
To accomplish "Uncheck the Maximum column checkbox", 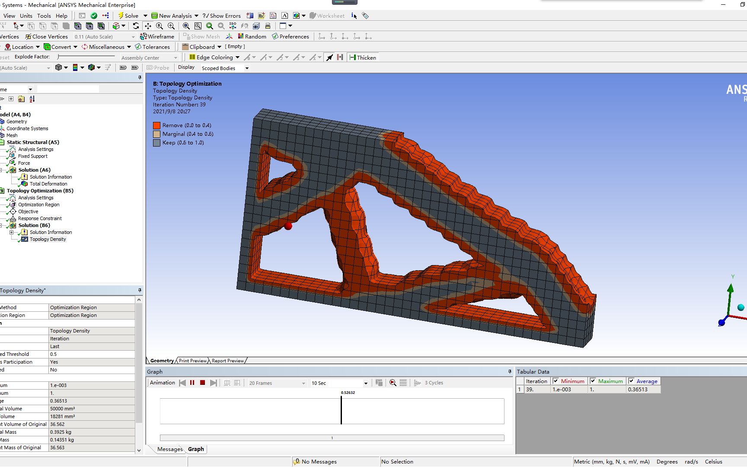I will coord(593,381).
